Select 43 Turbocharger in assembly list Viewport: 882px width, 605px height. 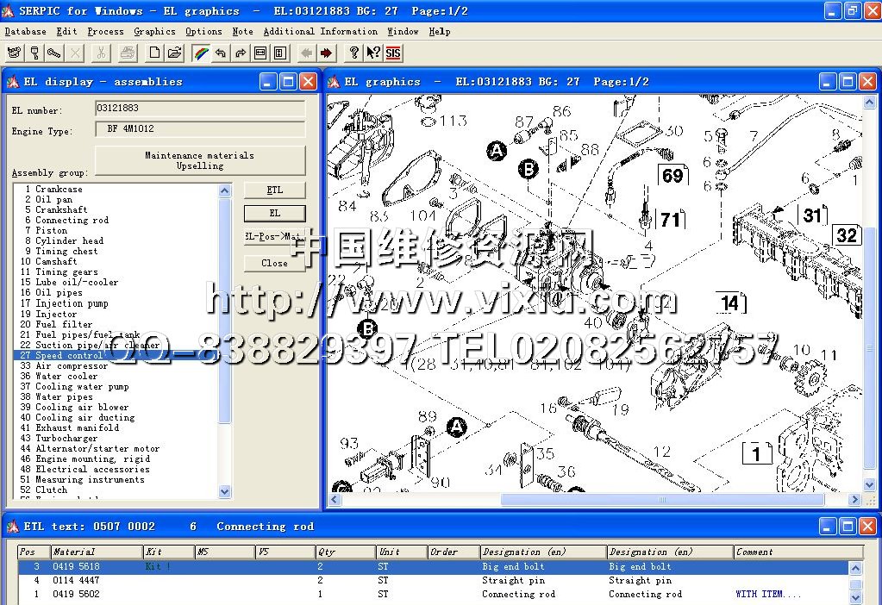66,439
